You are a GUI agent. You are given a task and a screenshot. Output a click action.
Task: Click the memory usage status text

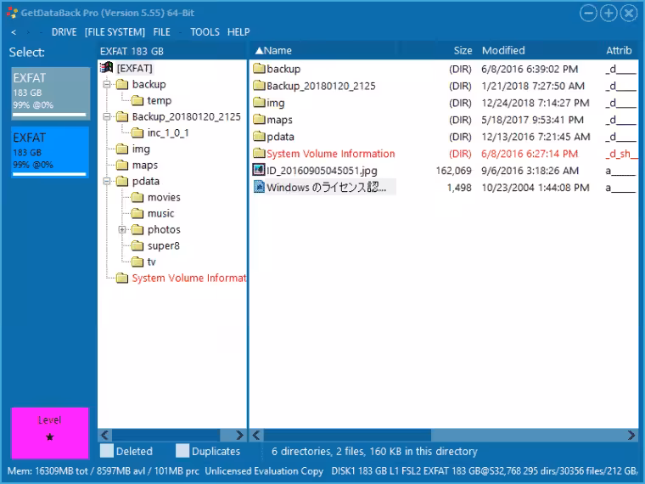click(103, 470)
